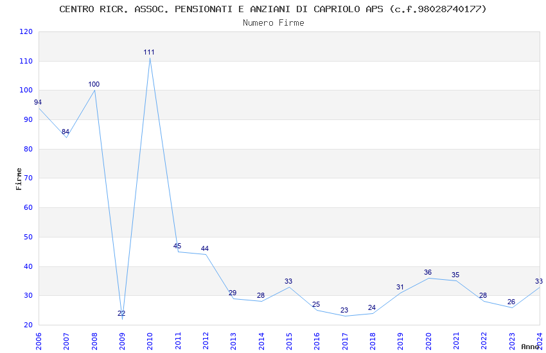
Task: Click the 'Numero Firme' subtitle
Action: (274, 23)
